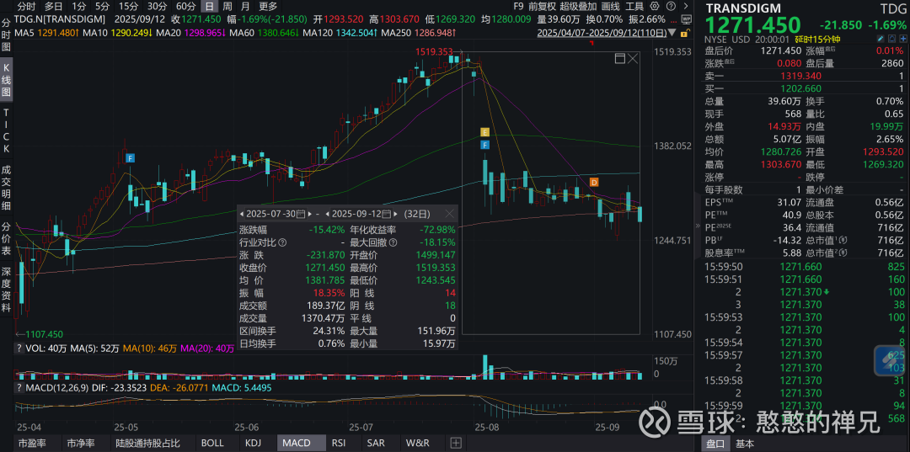This screenshot has height=452, width=910.
Task: Open 超级叠加 overlay option
Action: 578,7
